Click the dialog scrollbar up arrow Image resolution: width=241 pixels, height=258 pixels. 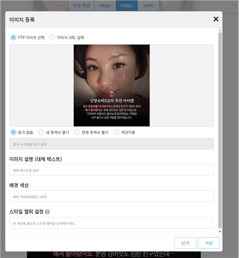pos(220,31)
